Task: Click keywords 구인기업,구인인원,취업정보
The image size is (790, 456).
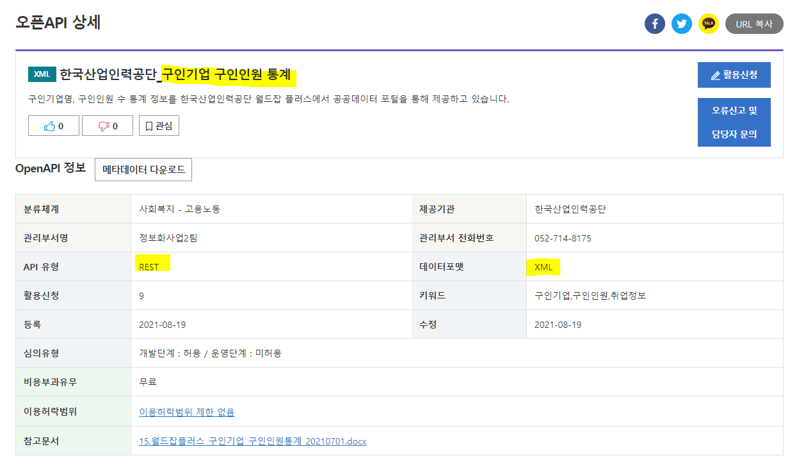Action: coord(591,296)
